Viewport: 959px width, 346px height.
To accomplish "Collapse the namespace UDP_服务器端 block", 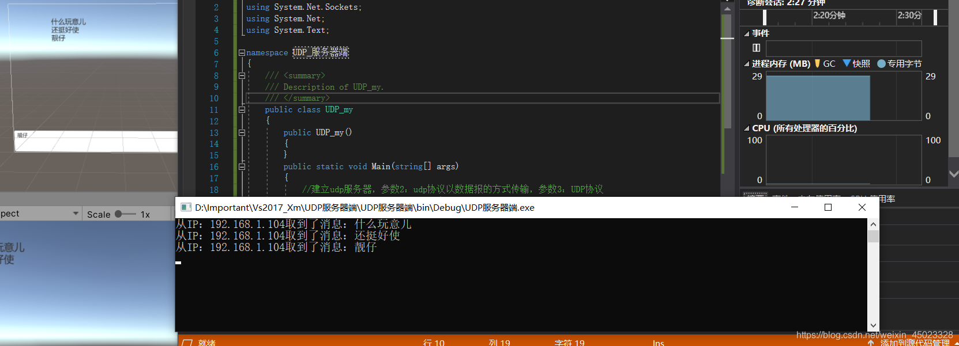I will (x=242, y=52).
